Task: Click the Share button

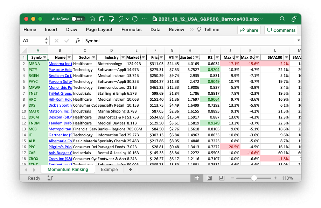Action: (x=249, y=30)
